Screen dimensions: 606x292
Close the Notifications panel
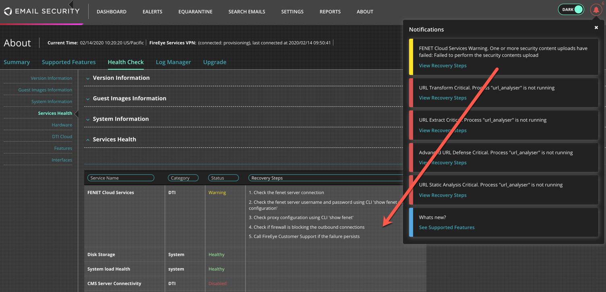[596, 27]
